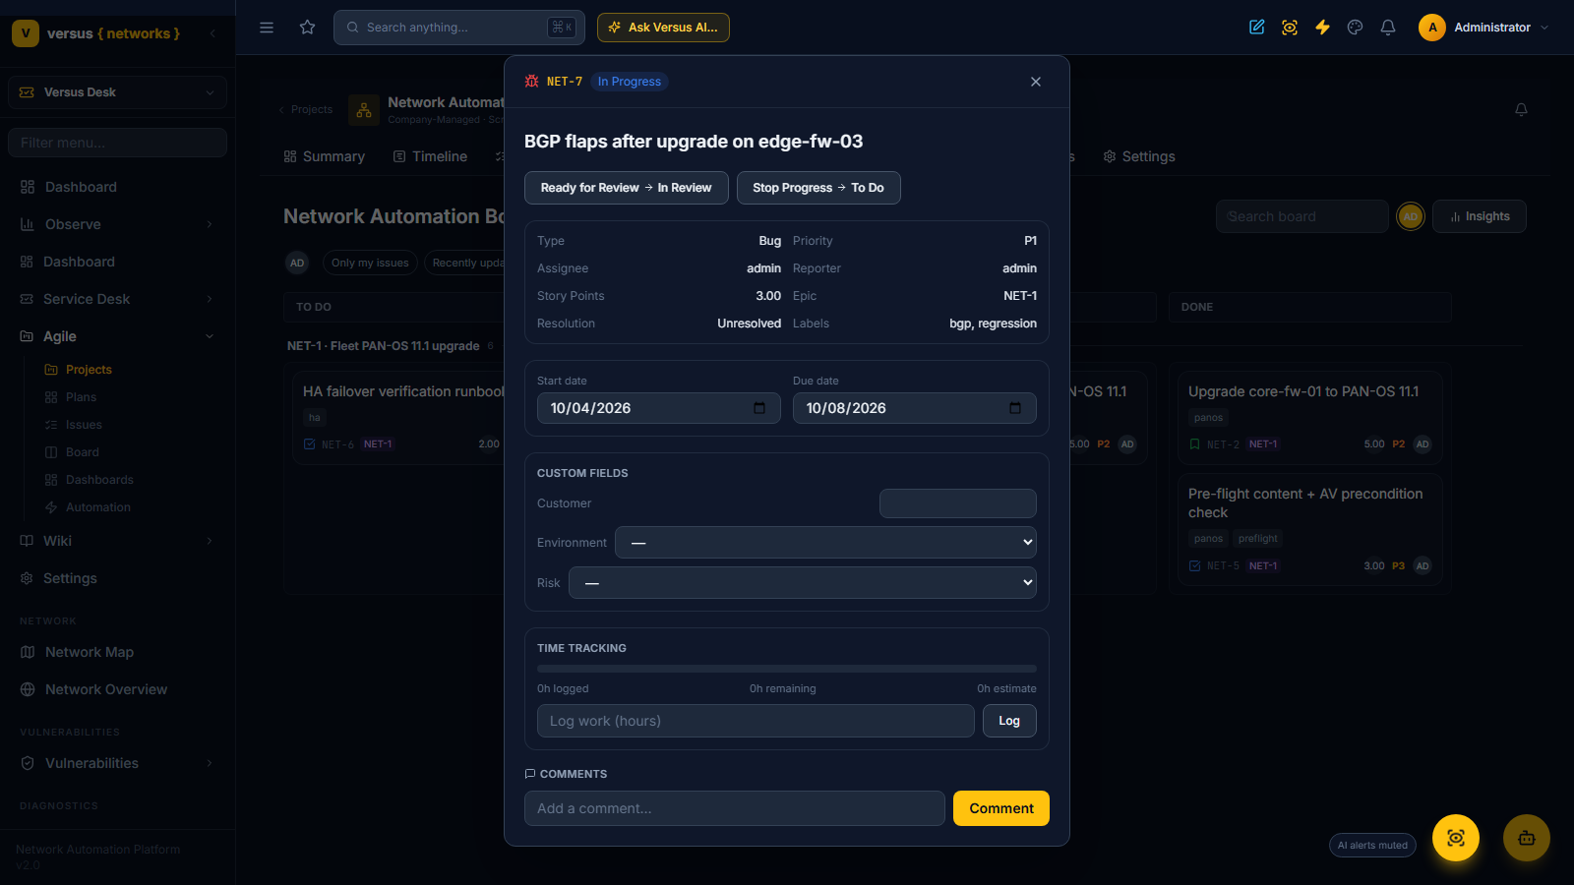Image resolution: width=1574 pixels, height=885 pixels.
Task: Click Ask Versus AI button
Action: pos(663,28)
